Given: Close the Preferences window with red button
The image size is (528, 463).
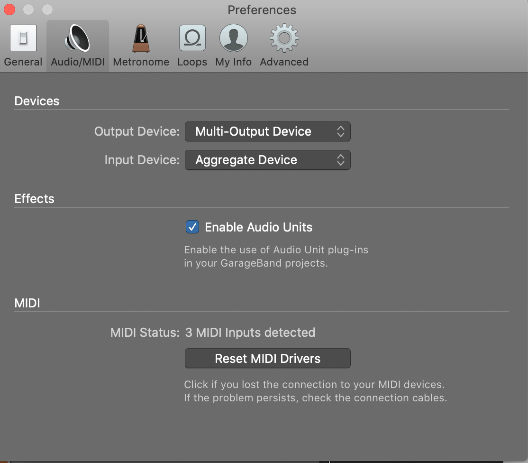Looking at the screenshot, I should pyautogui.click(x=9, y=9).
